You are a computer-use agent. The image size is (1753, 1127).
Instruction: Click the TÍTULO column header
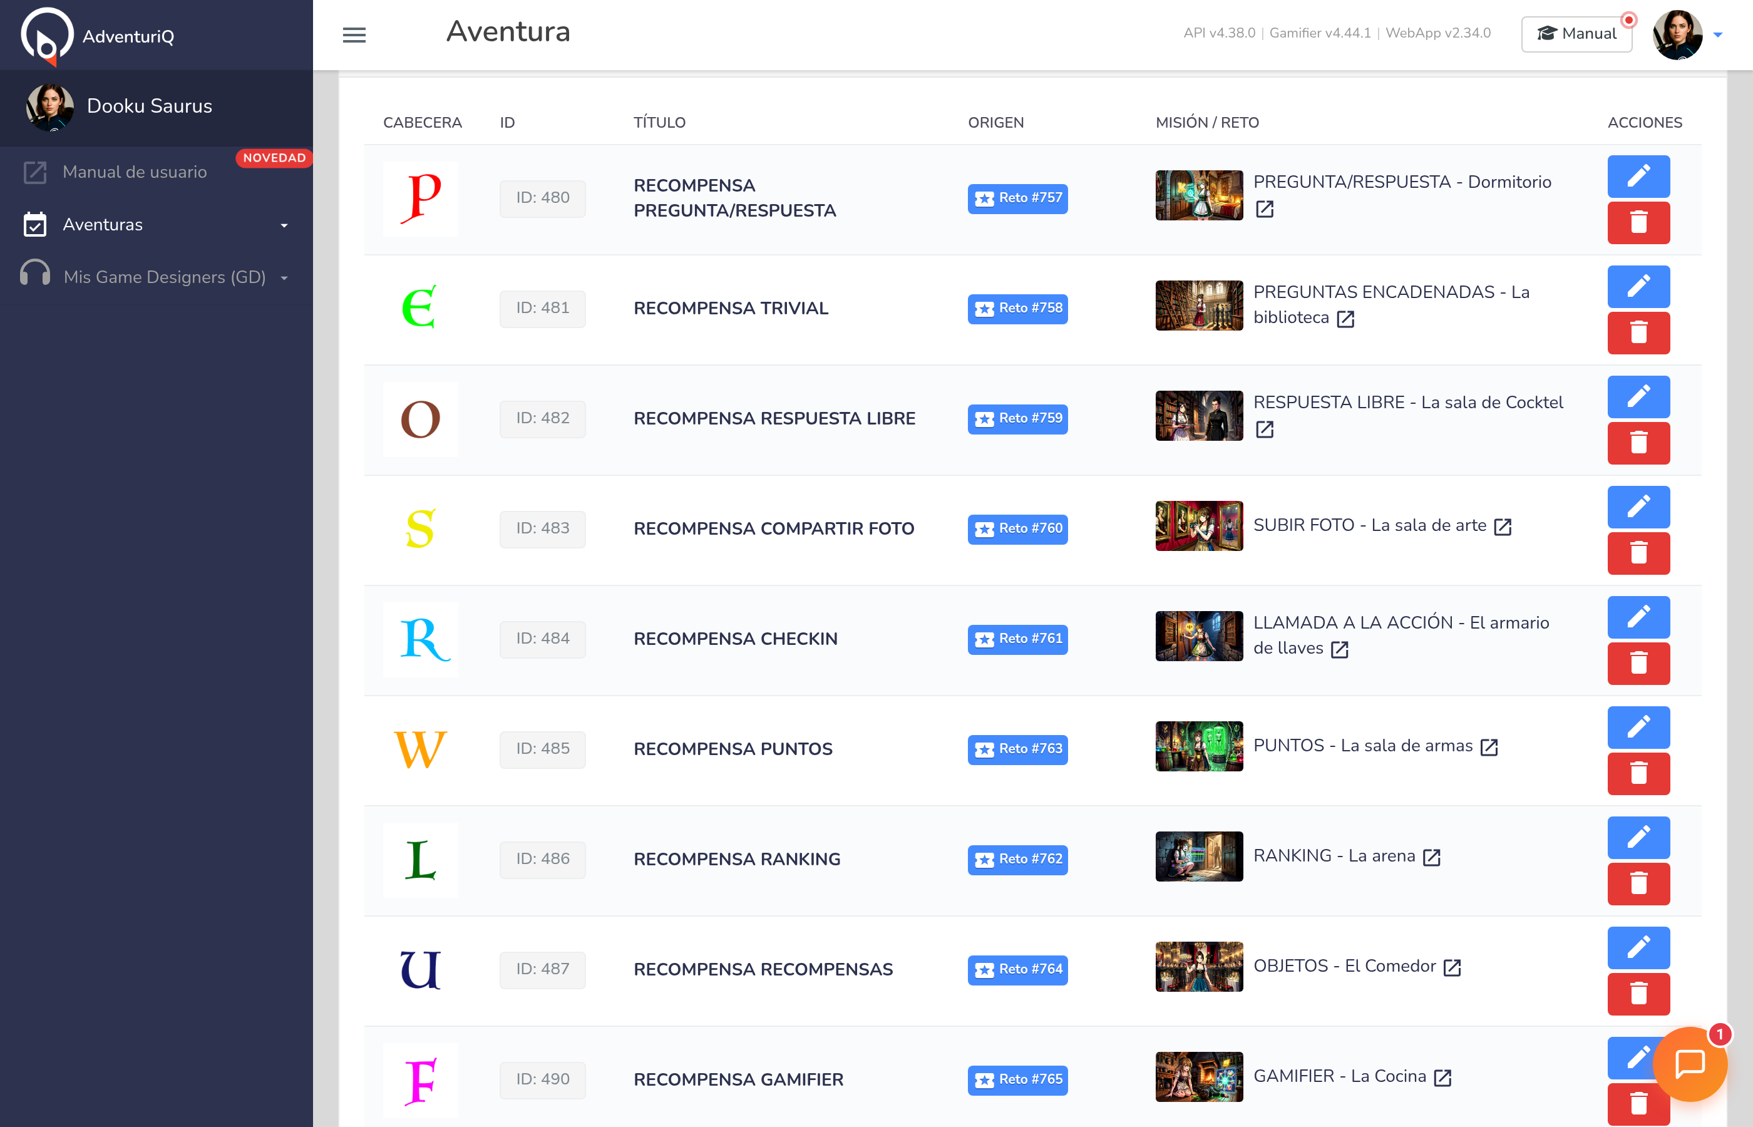659,122
